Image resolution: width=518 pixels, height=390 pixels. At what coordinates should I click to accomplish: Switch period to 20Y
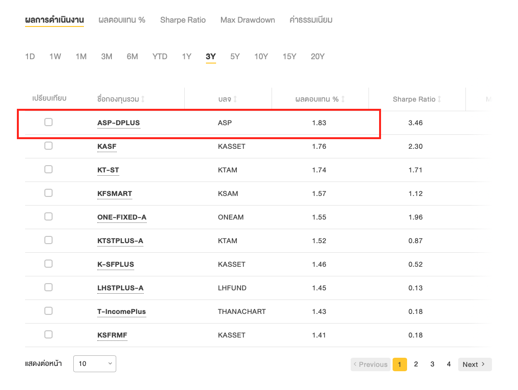[317, 57]
